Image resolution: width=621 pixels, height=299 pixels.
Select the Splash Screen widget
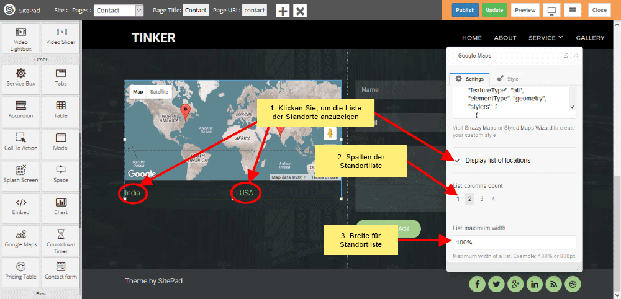tap(20, 176)
